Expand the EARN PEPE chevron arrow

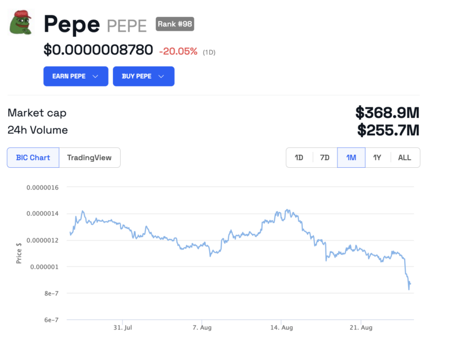pyautogui.click(x=96, y=76)
